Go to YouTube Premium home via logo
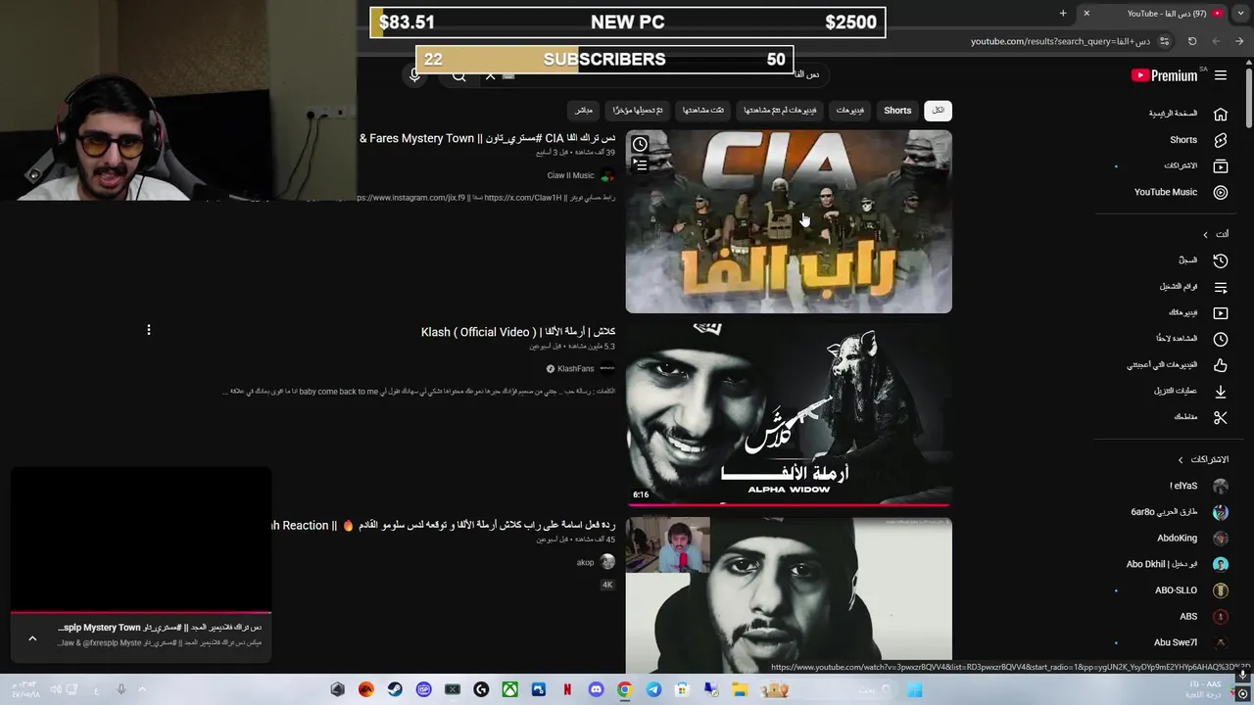Image resolution: width=1254 pixels, height=705 pixels. click(1164, 75)
